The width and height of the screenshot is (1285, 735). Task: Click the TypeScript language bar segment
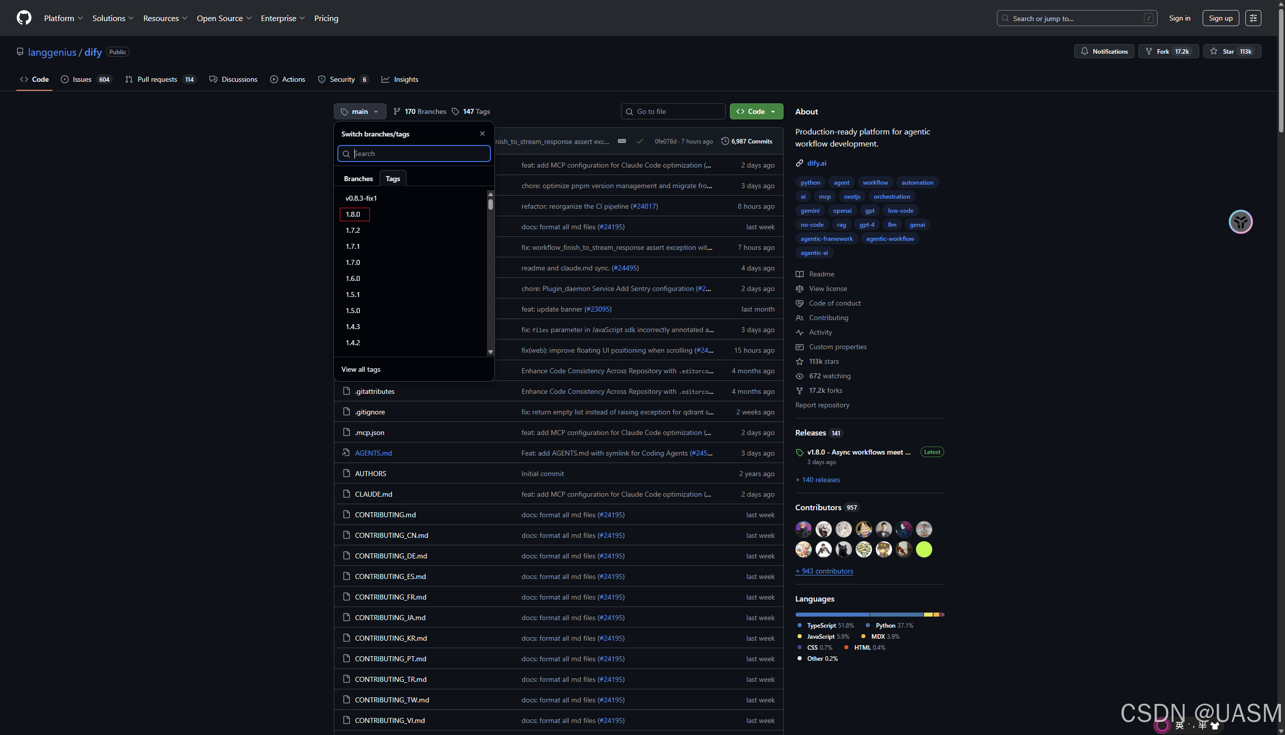coord(832,615)
